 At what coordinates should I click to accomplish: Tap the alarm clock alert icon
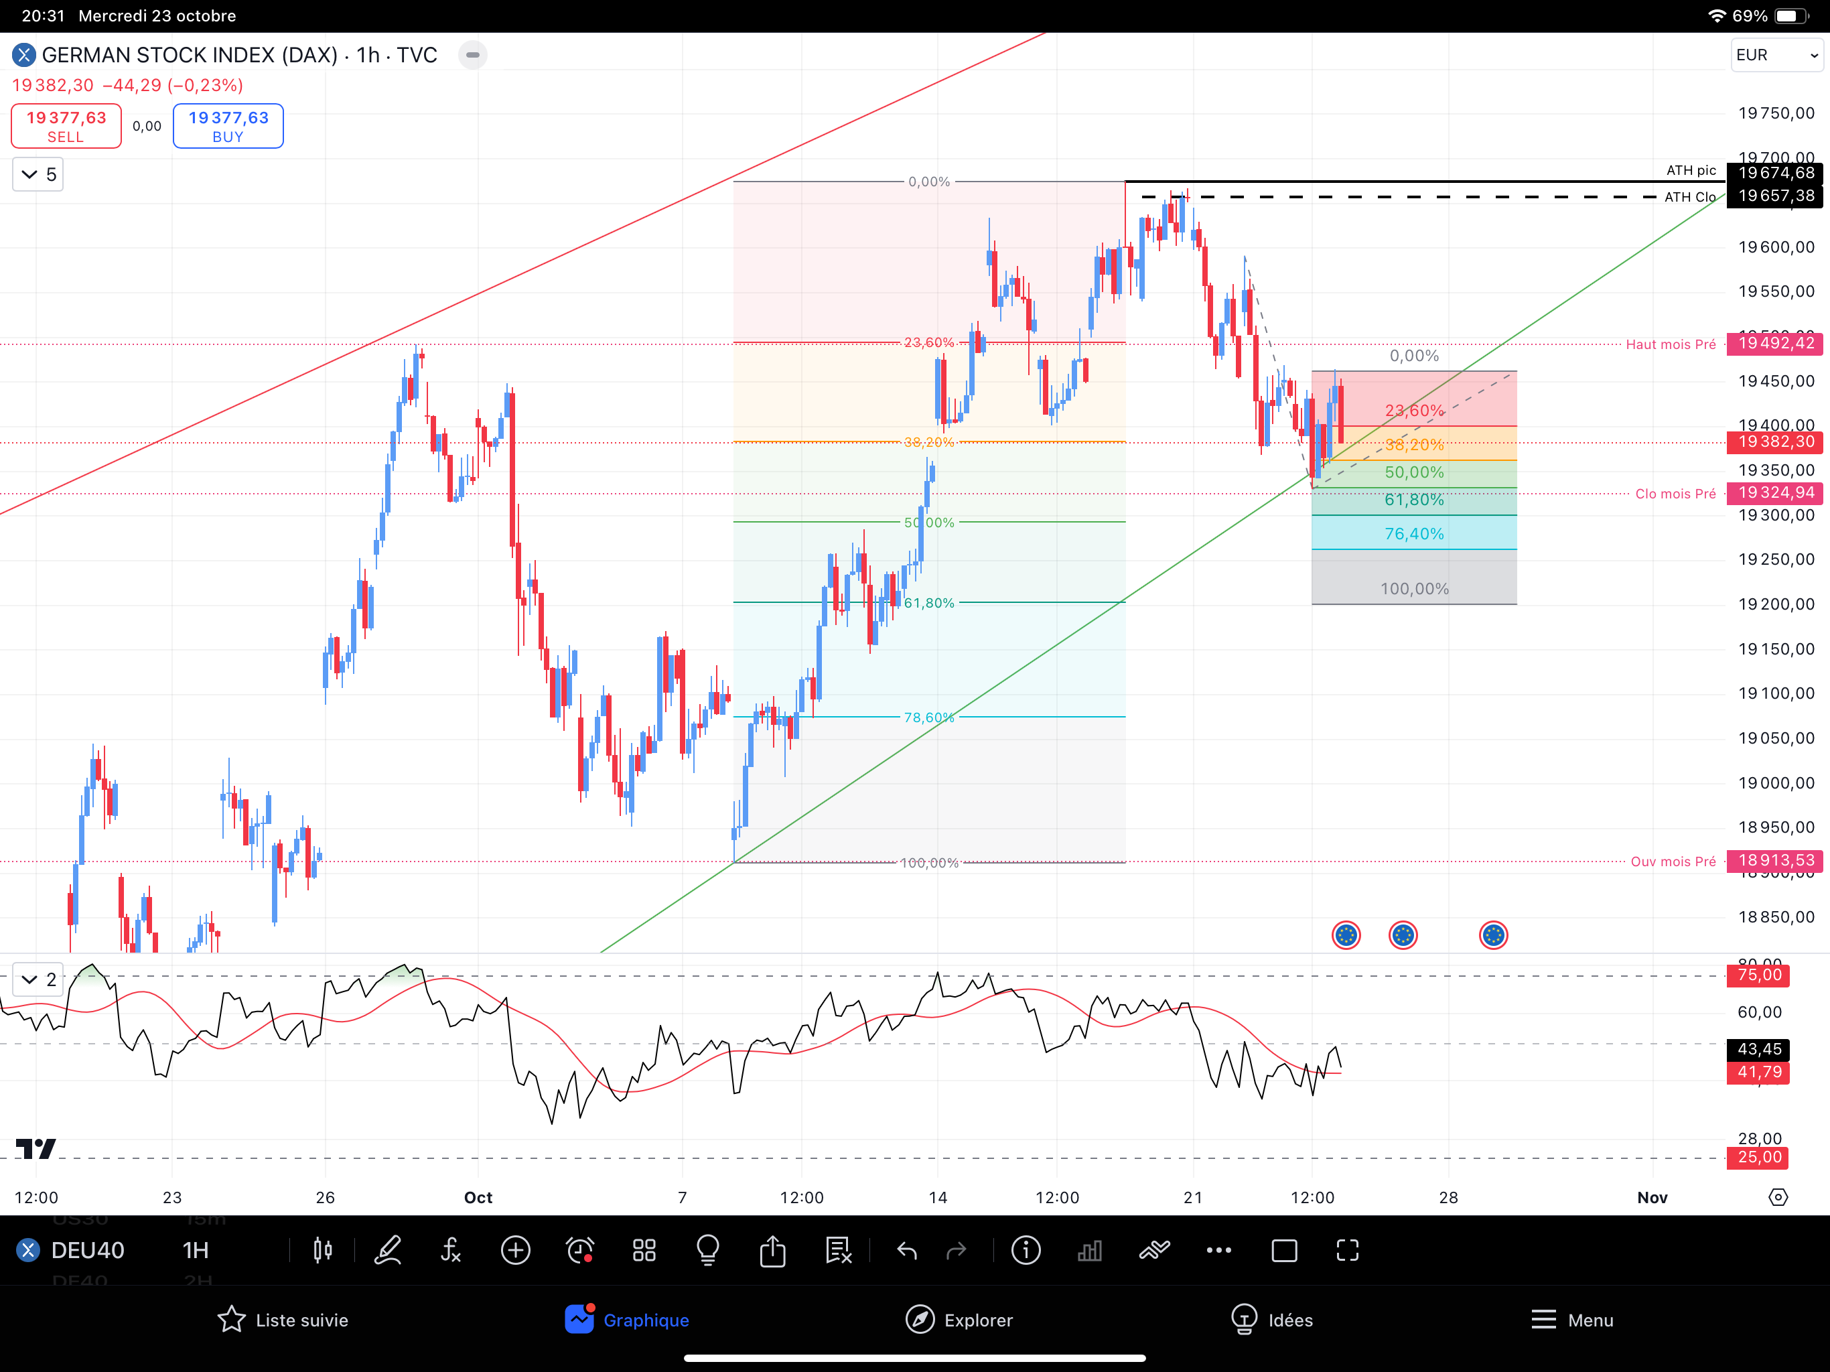580,1250
